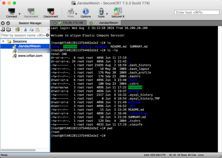
Task: Click the New Session icon
Action: (17, 30)
